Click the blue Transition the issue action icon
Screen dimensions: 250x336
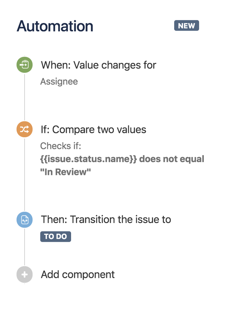(24, 220)
